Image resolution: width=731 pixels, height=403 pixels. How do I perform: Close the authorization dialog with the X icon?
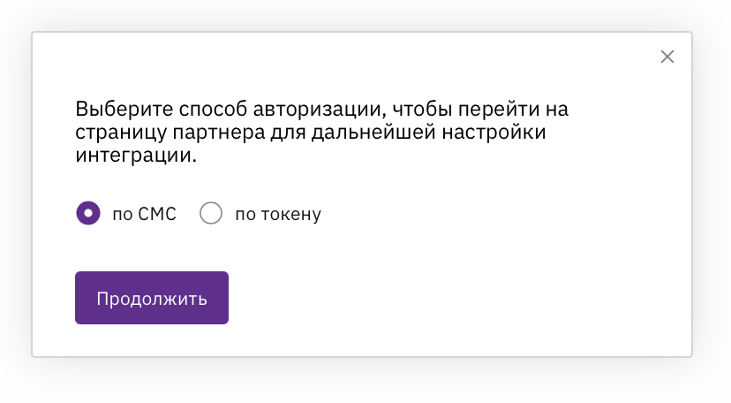(667, 57)
